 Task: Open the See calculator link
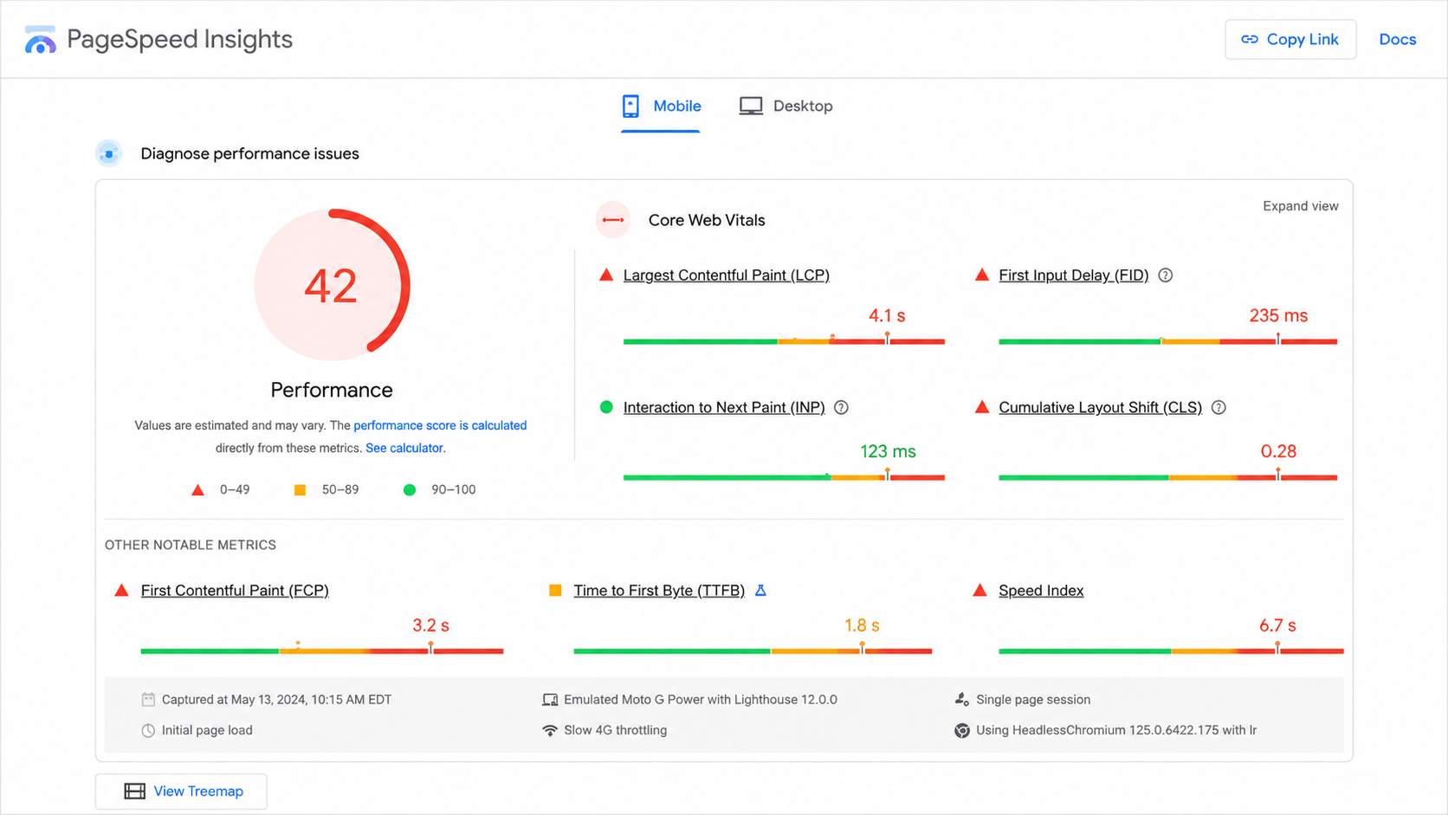(404, 448)
